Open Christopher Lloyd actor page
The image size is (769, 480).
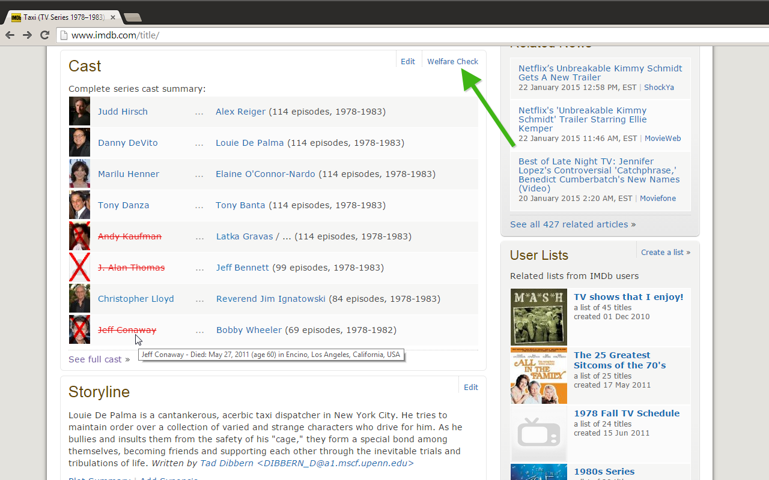[136, 299]
